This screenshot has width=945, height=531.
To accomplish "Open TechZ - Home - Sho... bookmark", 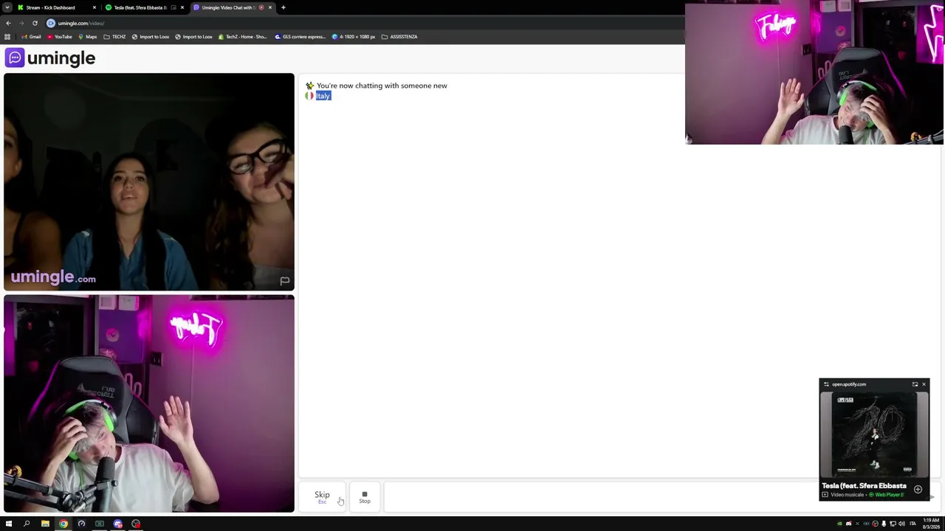I will click(x=242, y=37).
